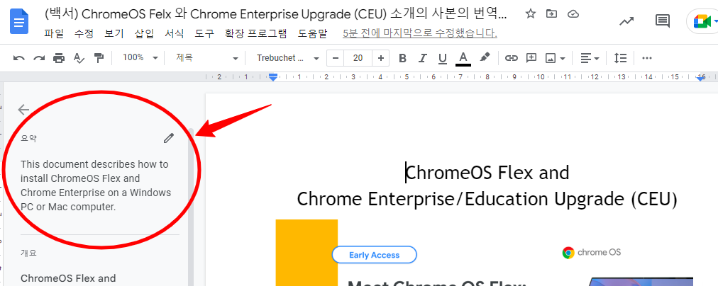Edit the document summary
The width and height of the screenshot is (718, 286).
[x=169, y=138]
